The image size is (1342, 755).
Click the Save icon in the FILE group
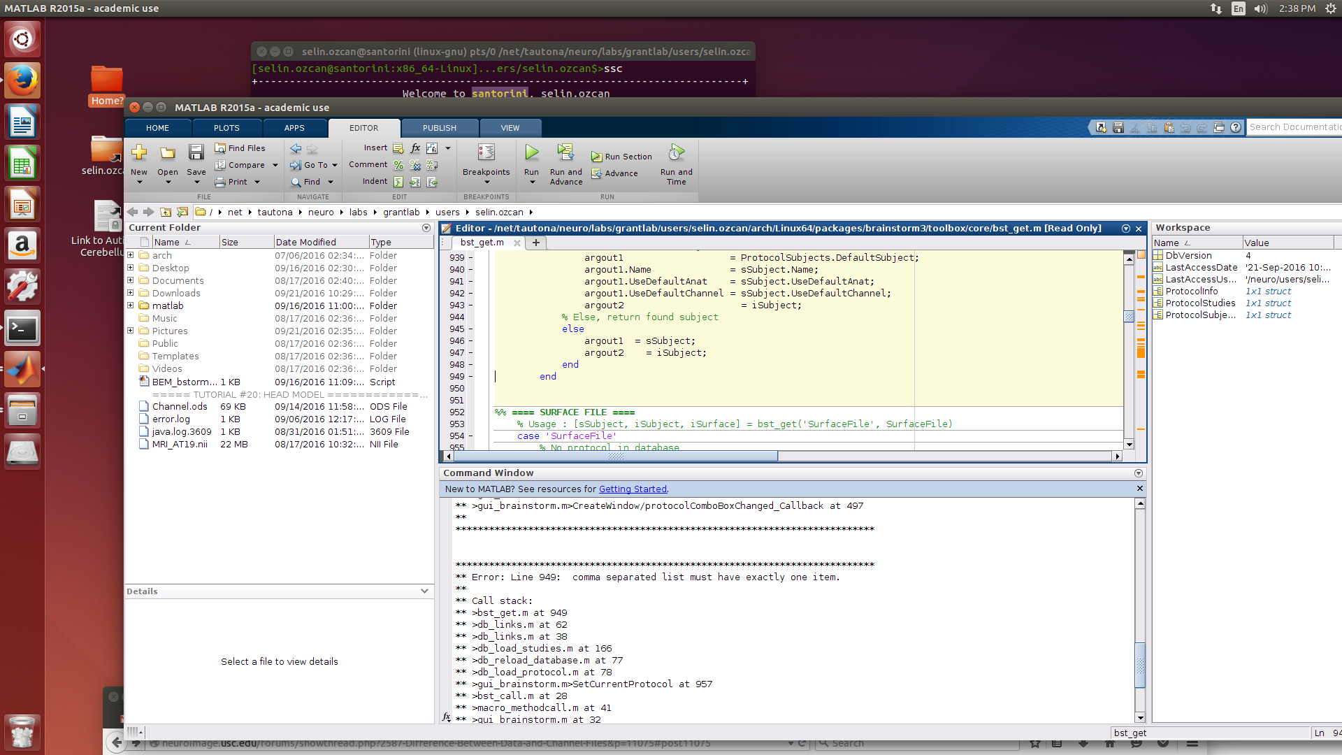[196, 152]
